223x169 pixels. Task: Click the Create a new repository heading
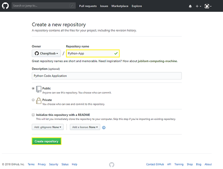[59, 24]
